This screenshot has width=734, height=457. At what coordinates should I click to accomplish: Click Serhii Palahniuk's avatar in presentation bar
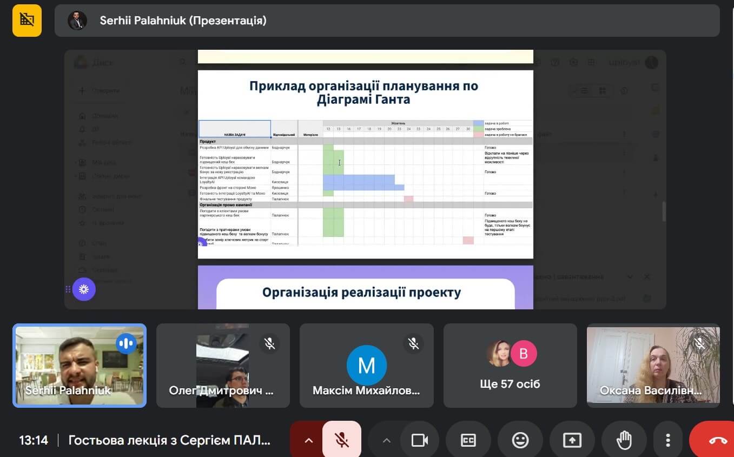point(77,21)
